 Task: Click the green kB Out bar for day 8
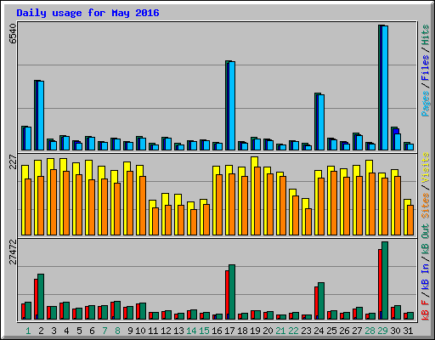tap(117, 310)
